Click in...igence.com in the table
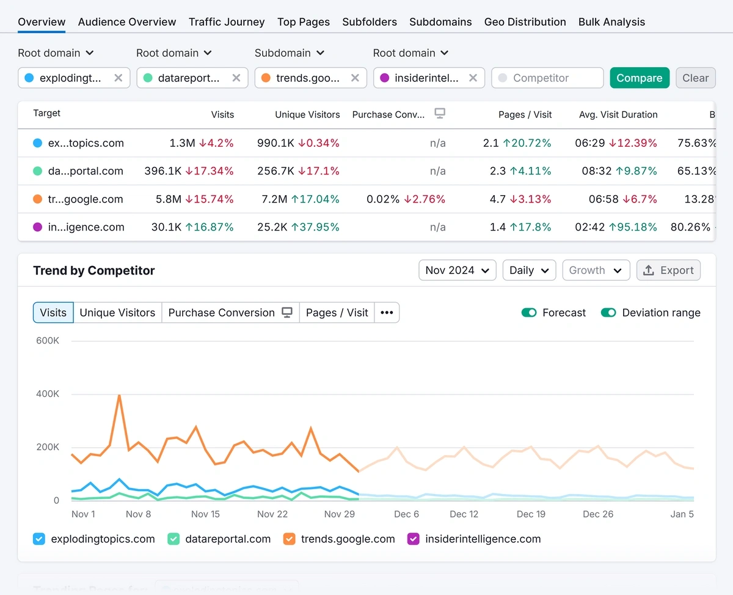Image resolution: width=733 pixels, height=595 pixels. pos(86,227)
